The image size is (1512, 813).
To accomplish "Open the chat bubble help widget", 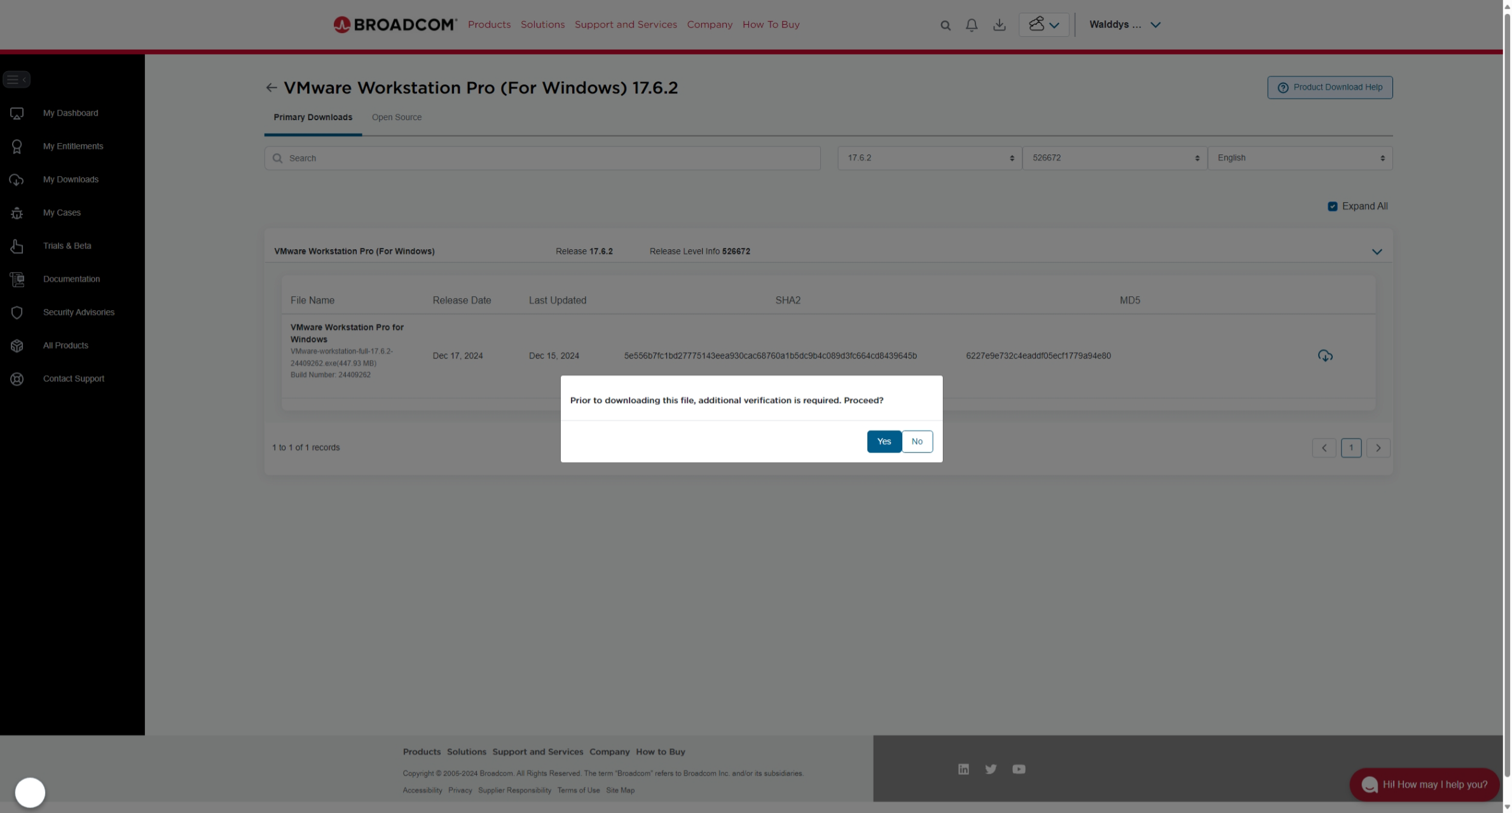I will pos(1424,785).
